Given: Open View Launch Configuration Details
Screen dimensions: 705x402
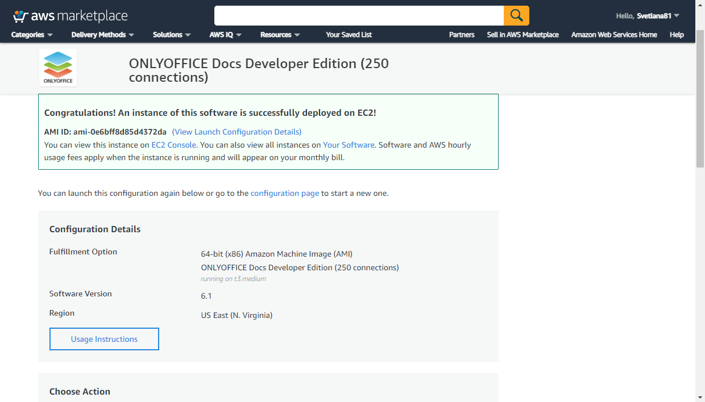Looking at the screenshot, I should (237, 132).
